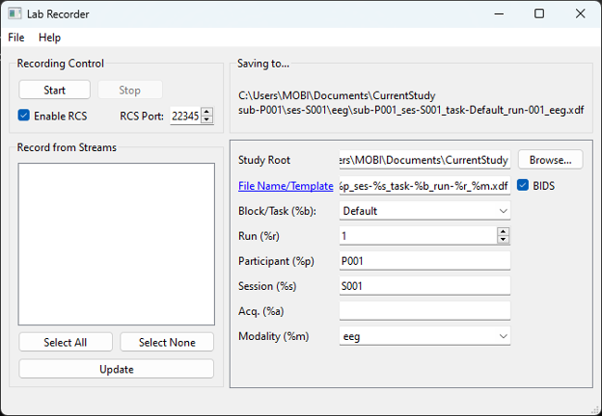Click the Study Root path field
The height and width of the screenshot is (416, 602).
click(x=424, y=160)
